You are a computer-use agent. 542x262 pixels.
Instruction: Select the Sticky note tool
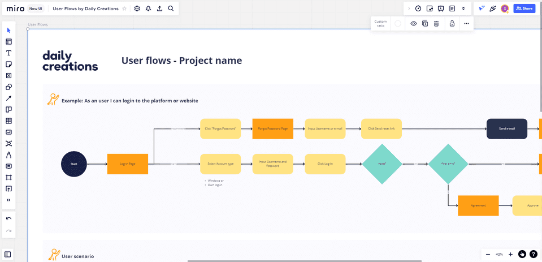8,64
